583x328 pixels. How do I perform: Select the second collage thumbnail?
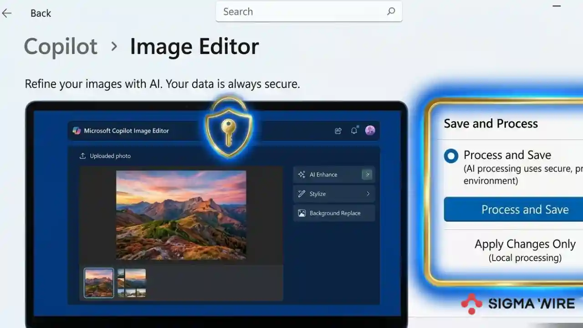tap(132, 283)
